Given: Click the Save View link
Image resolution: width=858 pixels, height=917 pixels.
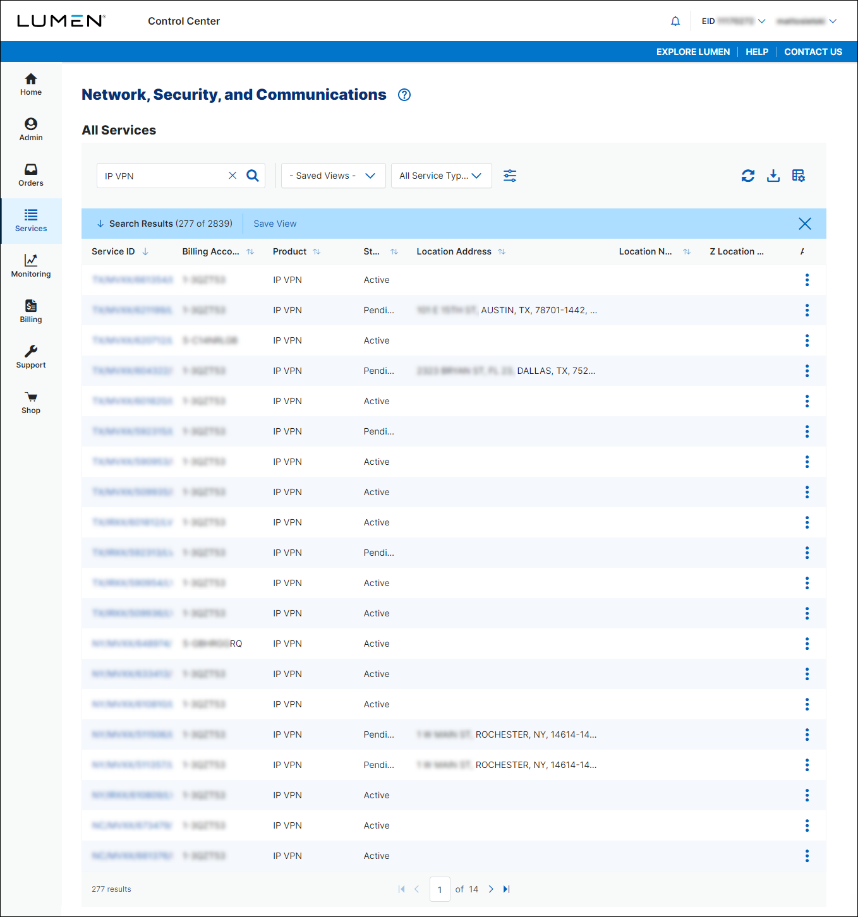Looking at the screenshot, I should 275,224.
